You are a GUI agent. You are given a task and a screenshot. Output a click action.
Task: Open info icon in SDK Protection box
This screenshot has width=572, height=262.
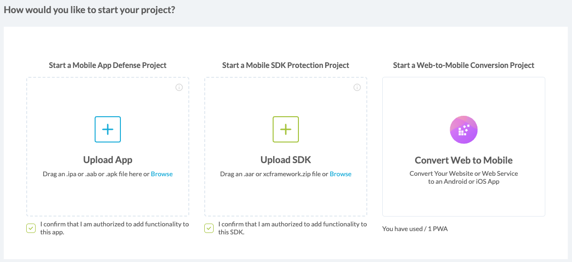tap(357, 87)
